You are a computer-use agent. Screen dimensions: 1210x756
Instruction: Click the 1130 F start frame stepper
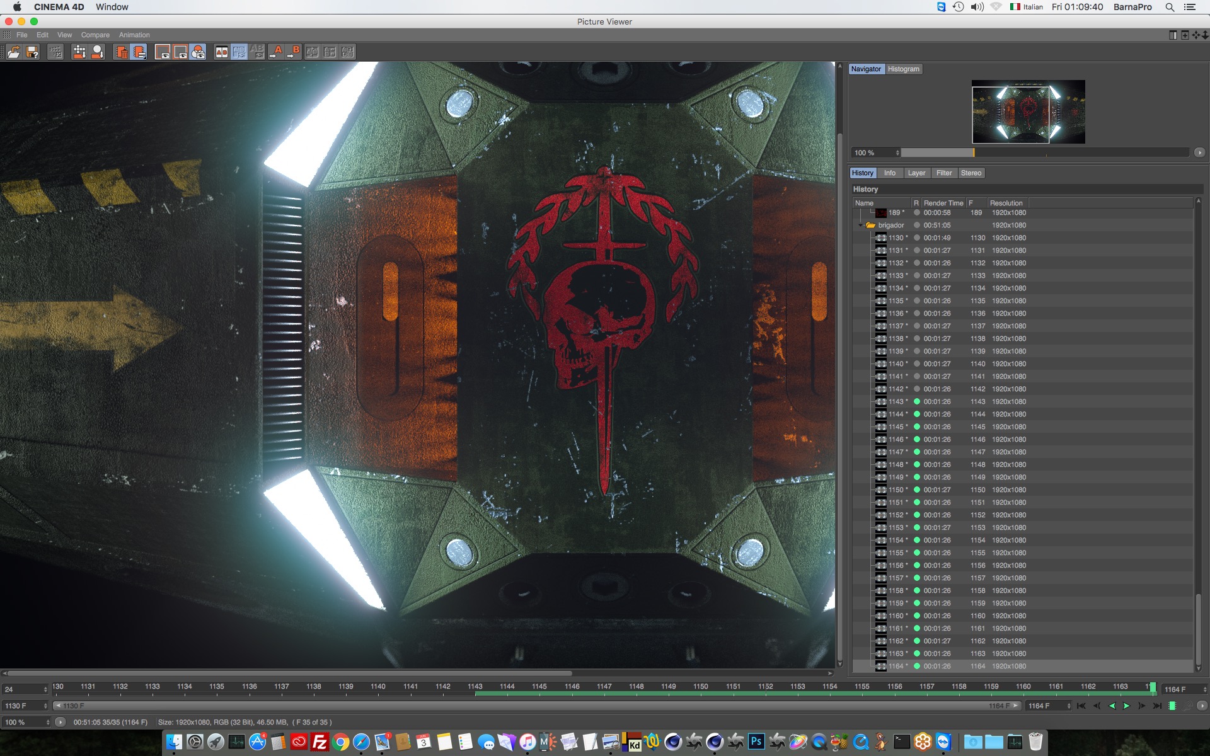click(x=45, y=706)
